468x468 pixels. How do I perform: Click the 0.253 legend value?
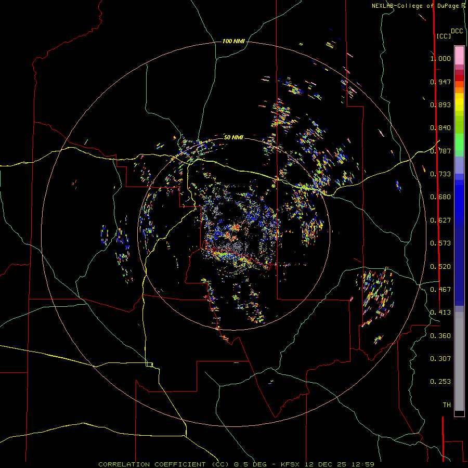440,382
